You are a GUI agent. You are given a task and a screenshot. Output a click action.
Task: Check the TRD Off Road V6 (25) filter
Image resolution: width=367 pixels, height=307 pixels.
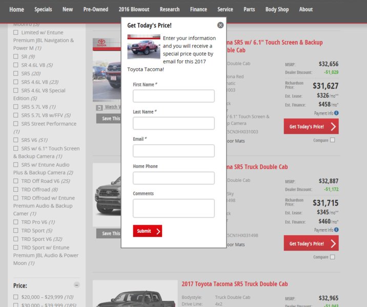click(x=16, y=181)
